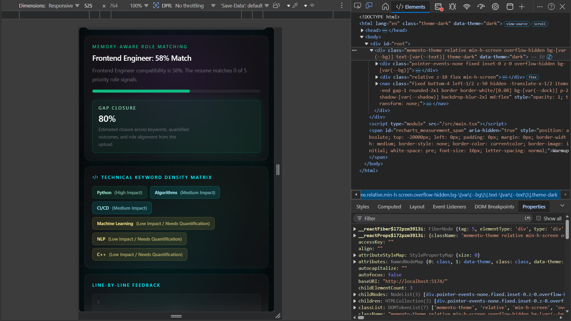This screenshot has width=571, height=321.
Task: Click the Python High Impact keyword chip
Action: 120,193
